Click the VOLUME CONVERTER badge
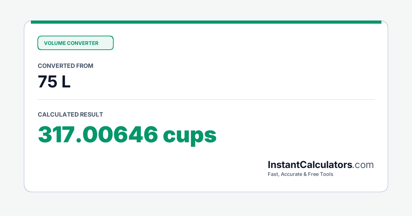 pos(75,43)
